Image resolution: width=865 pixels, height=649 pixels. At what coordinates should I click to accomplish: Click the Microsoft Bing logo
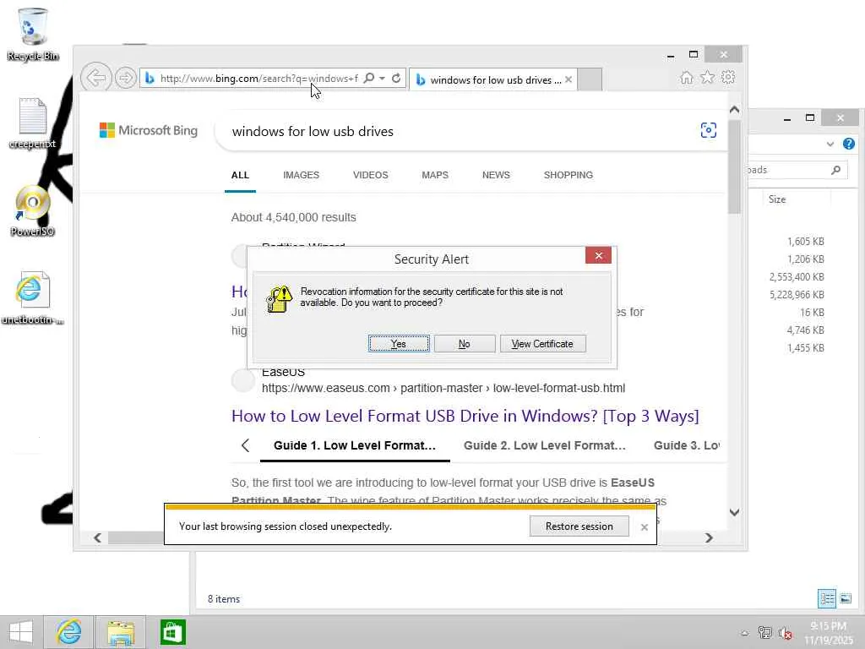(x=149, y=130)
